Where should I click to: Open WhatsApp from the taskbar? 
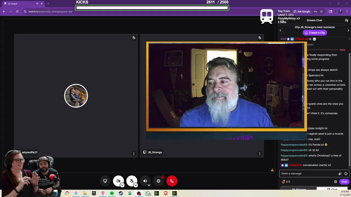(148, 193)
